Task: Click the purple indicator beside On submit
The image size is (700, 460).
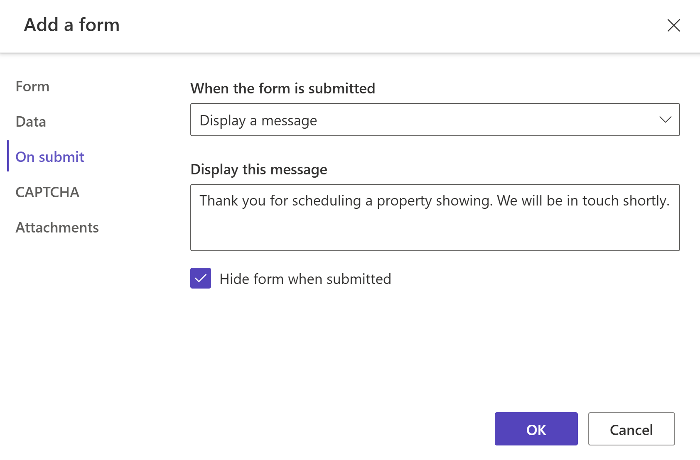Action: pyautogui.click(x=8, y=157)
